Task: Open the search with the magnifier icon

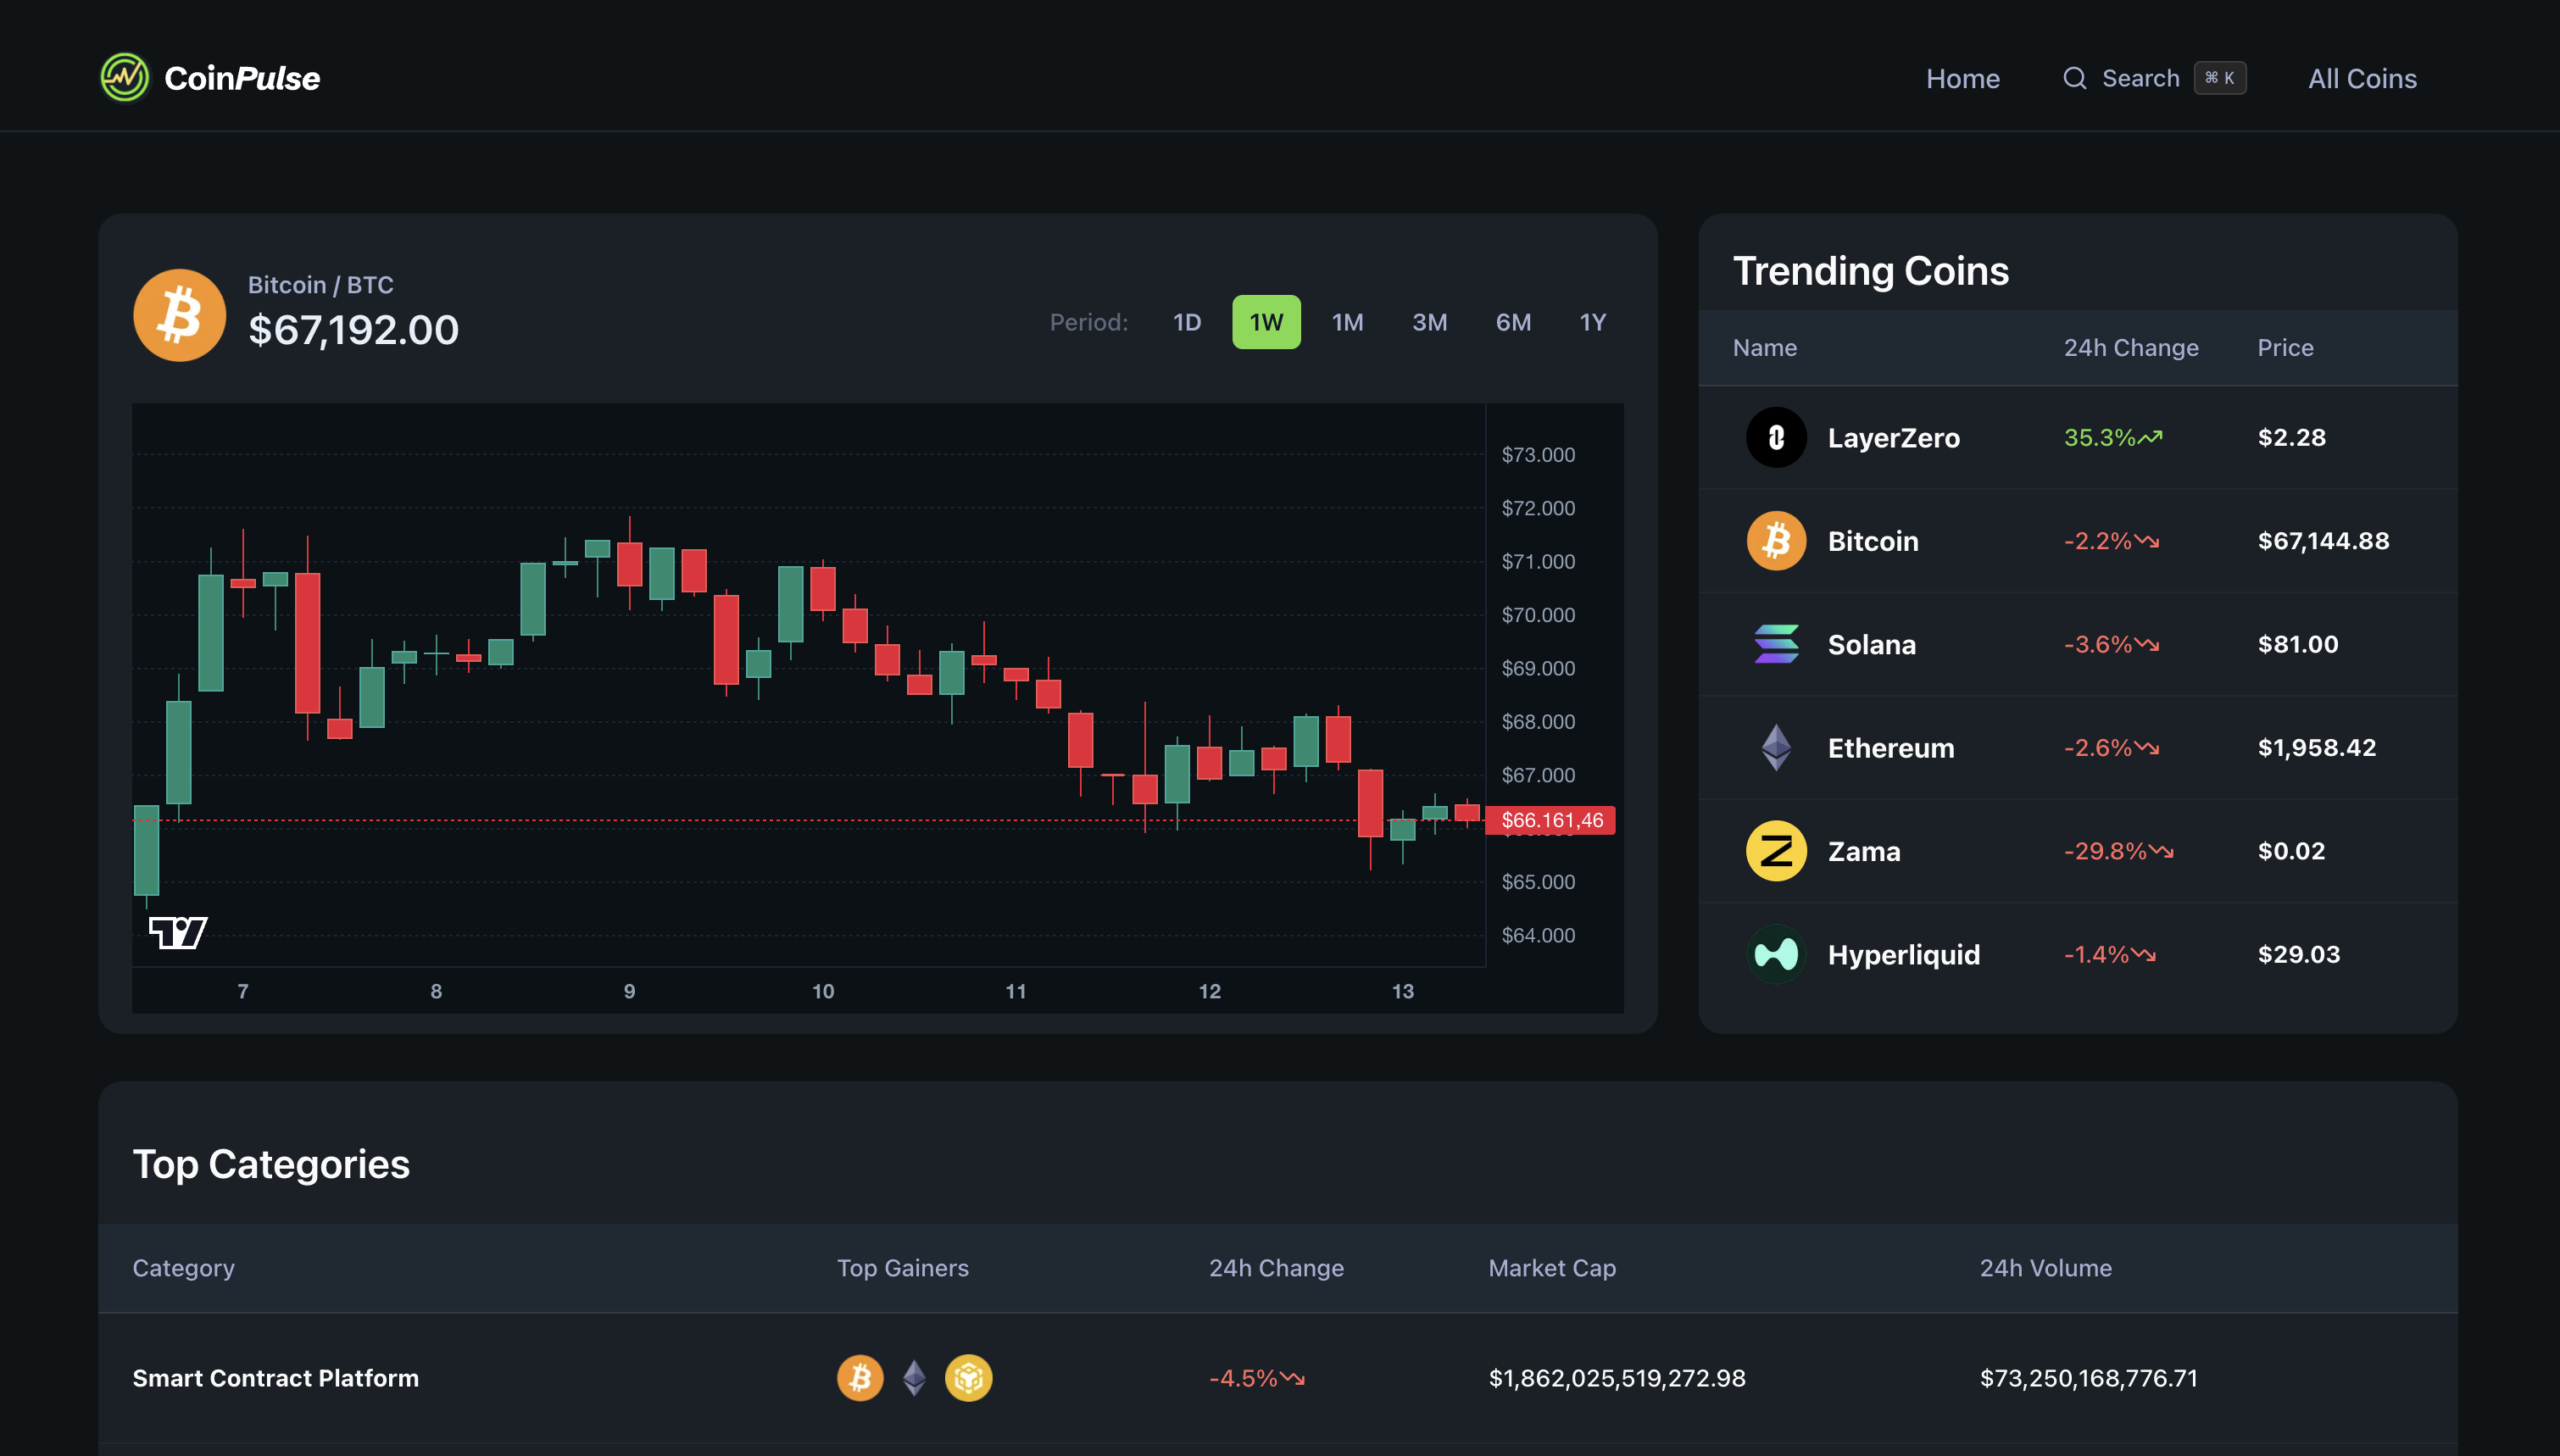Action: coord(2074,77)
